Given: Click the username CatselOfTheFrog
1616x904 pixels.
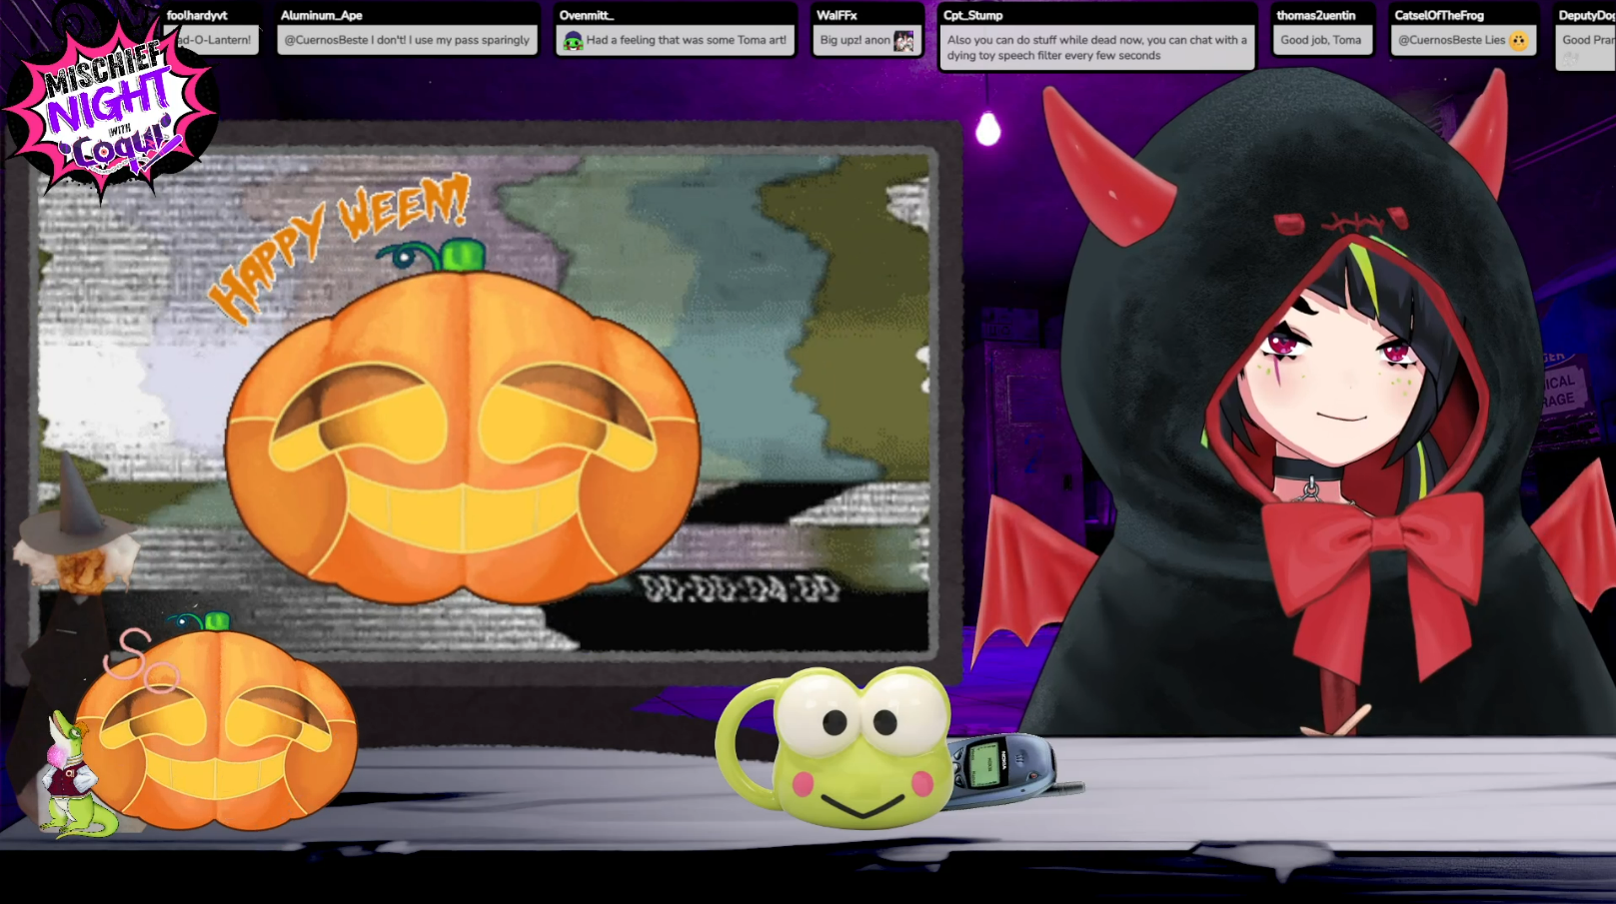Looking at the screenshot, I should 1439,15.
